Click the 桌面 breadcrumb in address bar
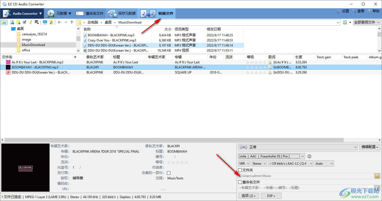382x201 pixels. click(108, 22)
